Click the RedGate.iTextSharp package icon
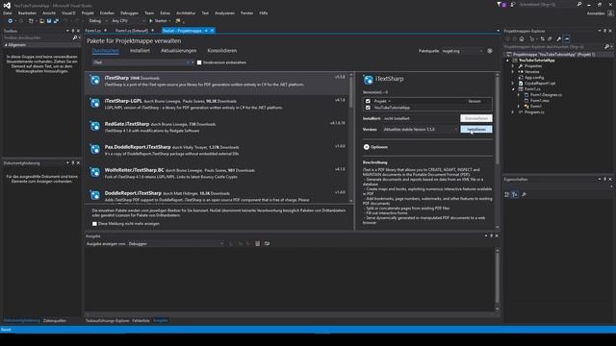This screenshot has width=616, height=346. click(95, 126)
